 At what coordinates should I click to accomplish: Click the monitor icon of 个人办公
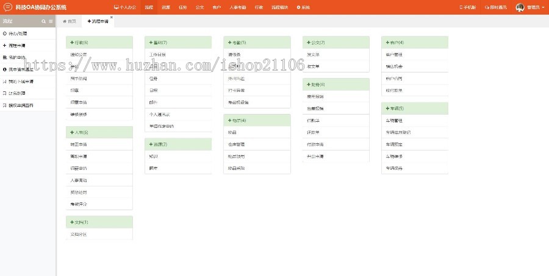(x=117, y=7)
